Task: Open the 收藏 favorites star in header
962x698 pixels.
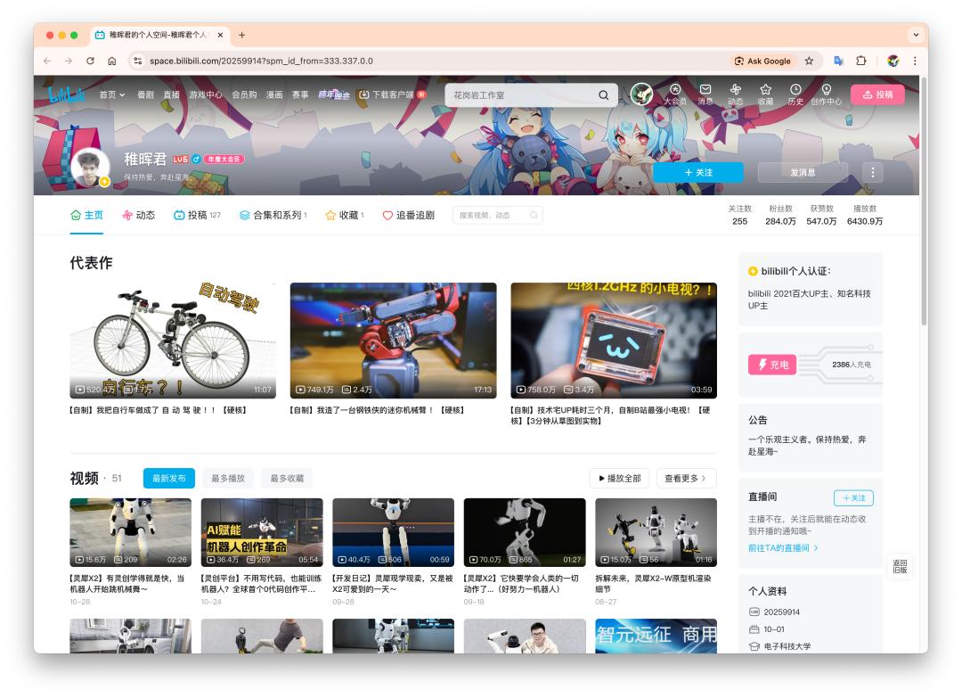Action: point(765,94)
